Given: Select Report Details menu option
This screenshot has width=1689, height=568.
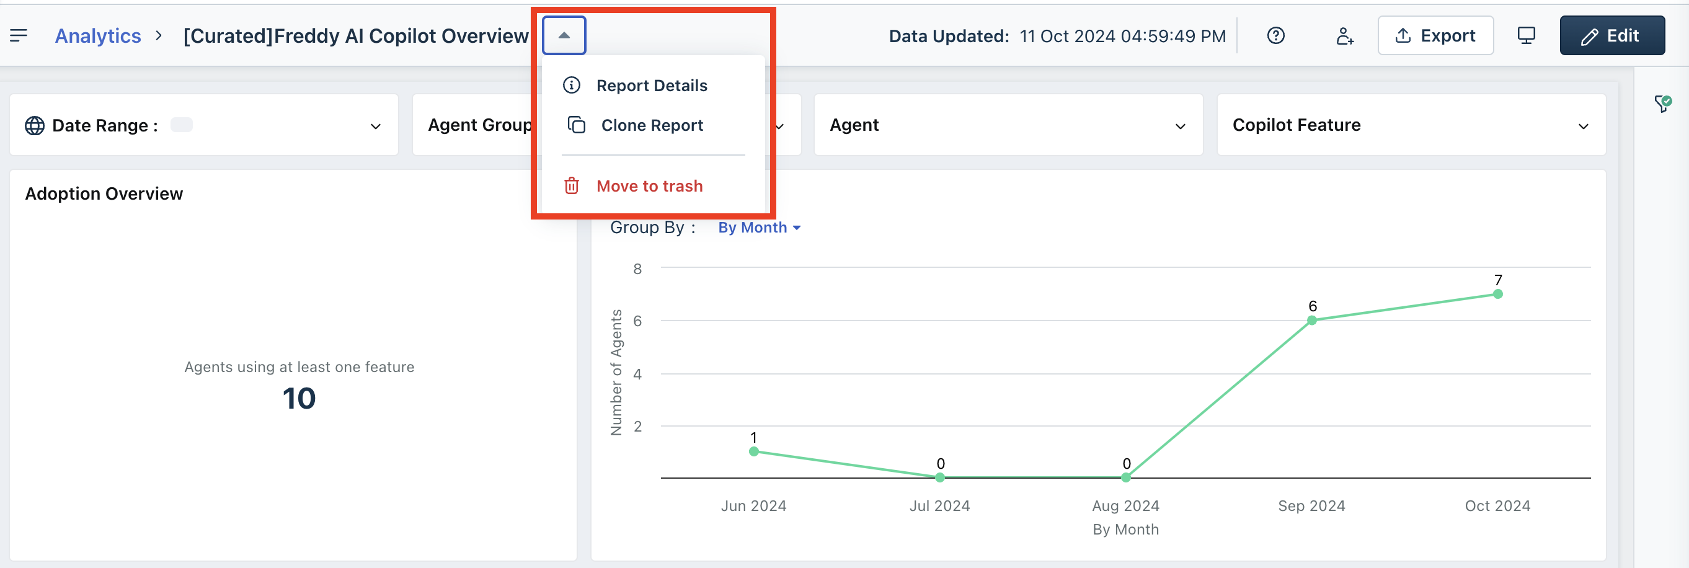Looking at the screenshot, I should [652, 86].
